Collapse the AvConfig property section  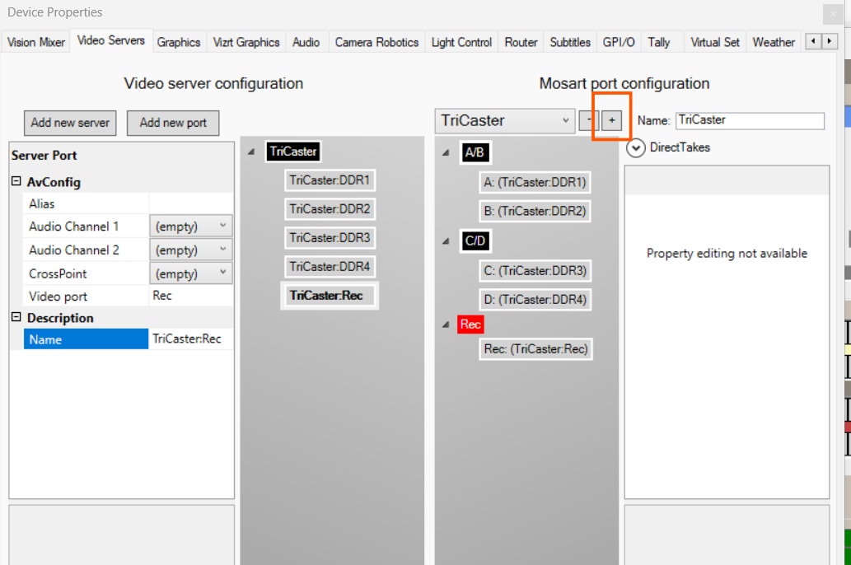click(16, 182)
